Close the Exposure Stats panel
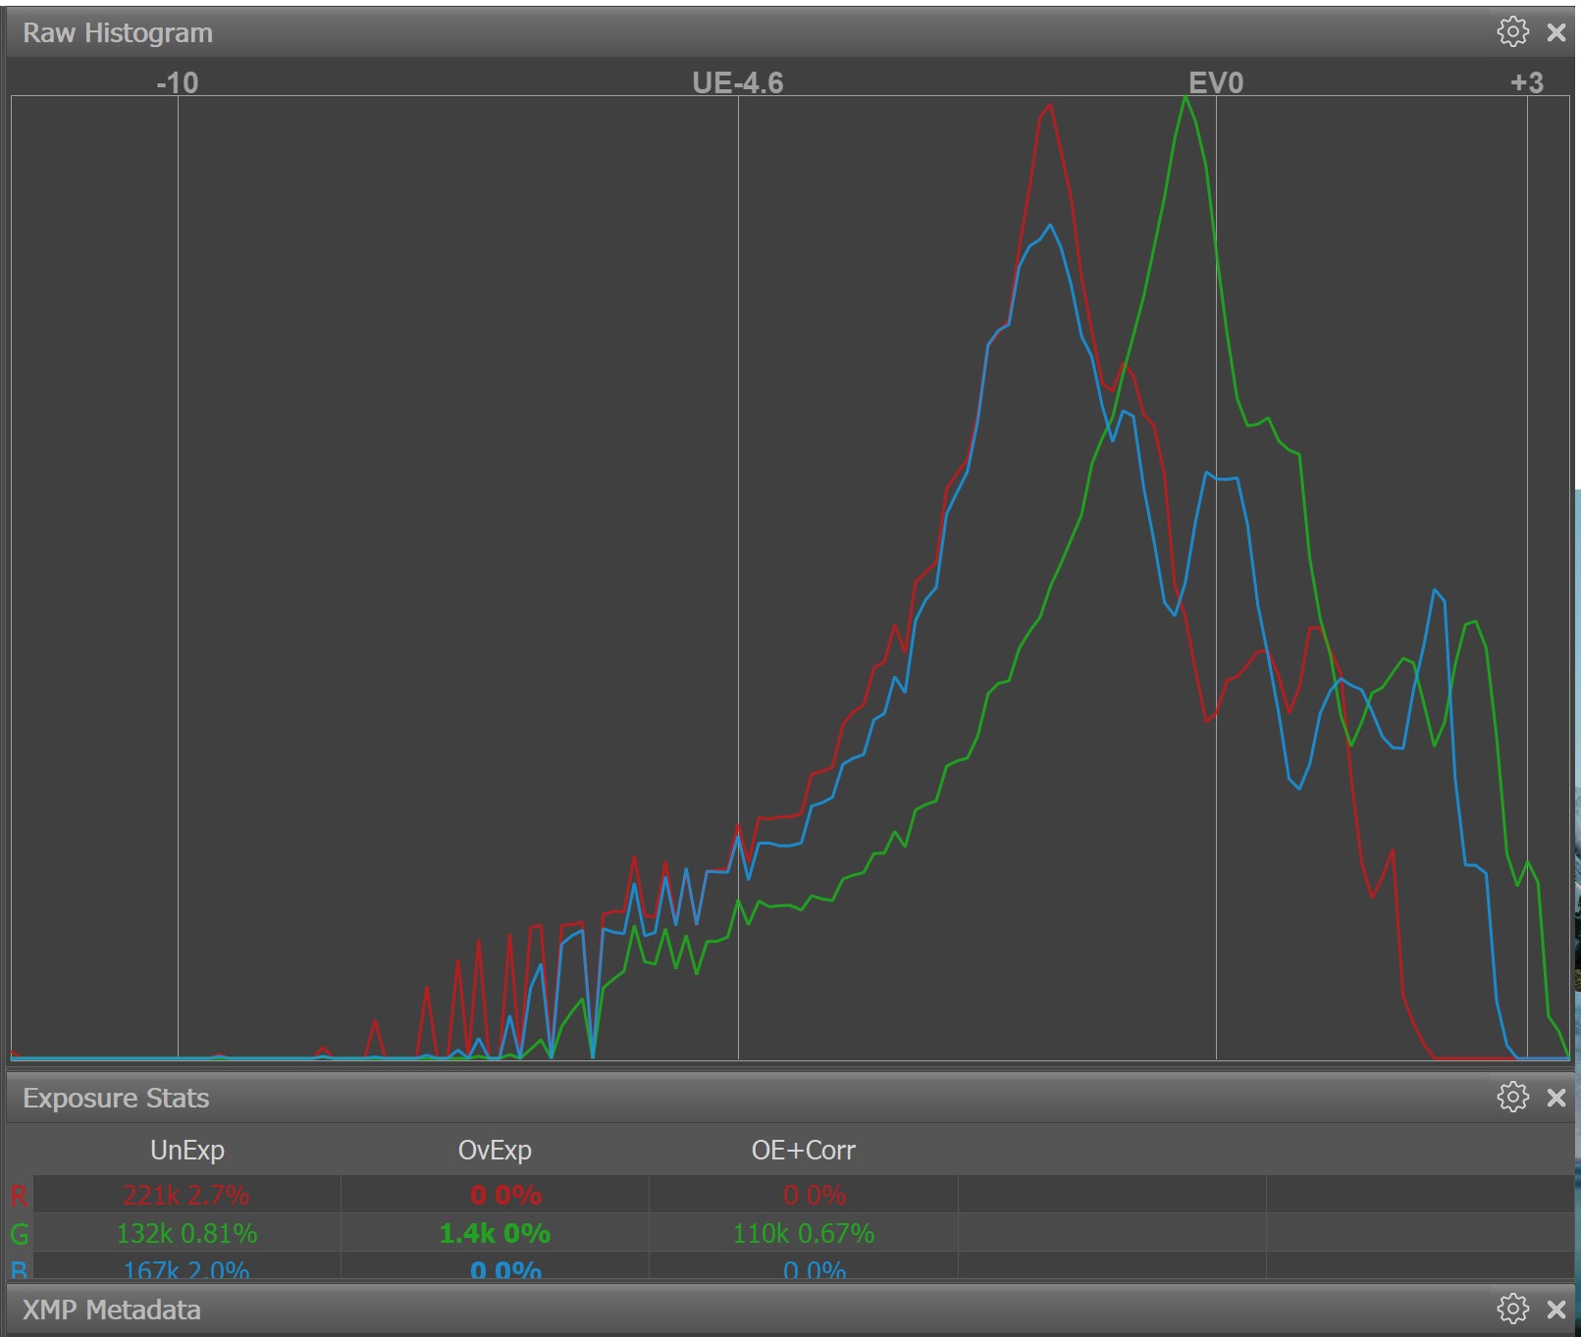 tap(1556, 1098)
